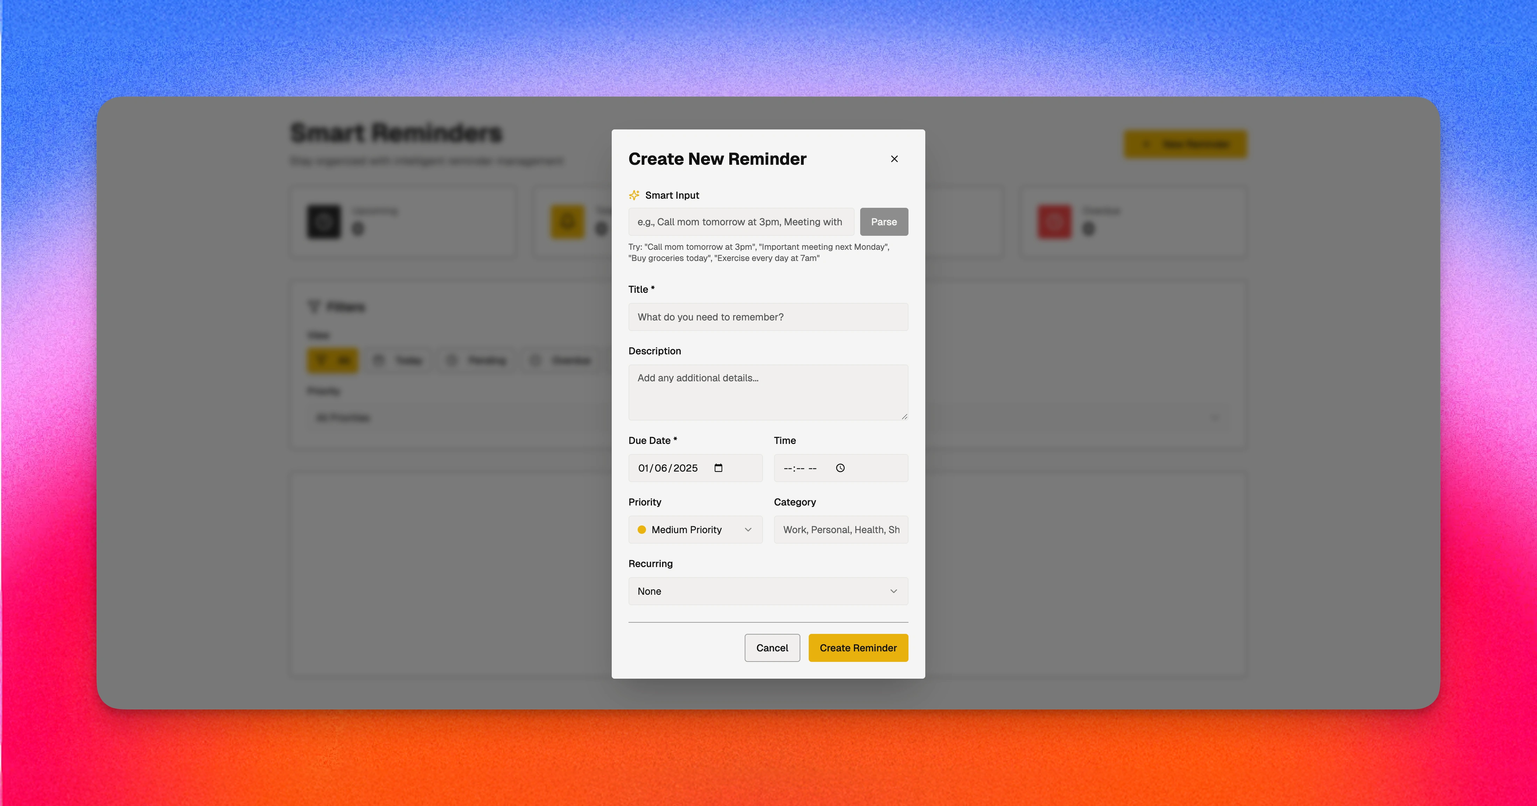Click the blurred yellow bell stat icon
Viewport: 1537px width, 806px height.
(x=567, y=222)
